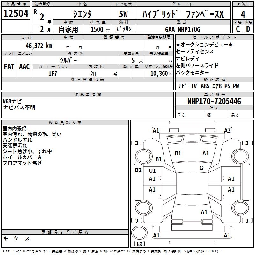Click the inspector note 室内内張傷
The image size is (255, 255).
pos(14,128)
